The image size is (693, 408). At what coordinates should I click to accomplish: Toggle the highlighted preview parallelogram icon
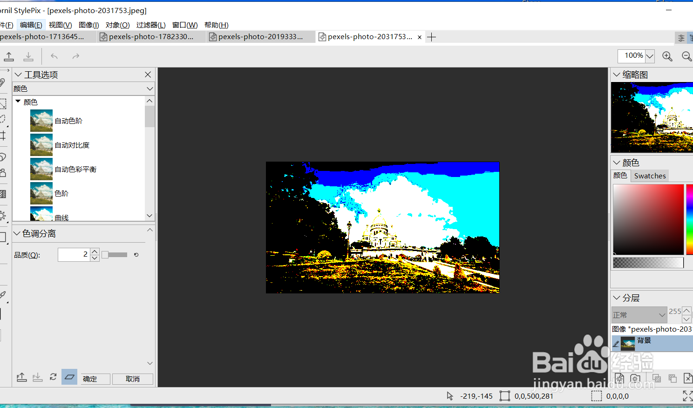[69, 377]
